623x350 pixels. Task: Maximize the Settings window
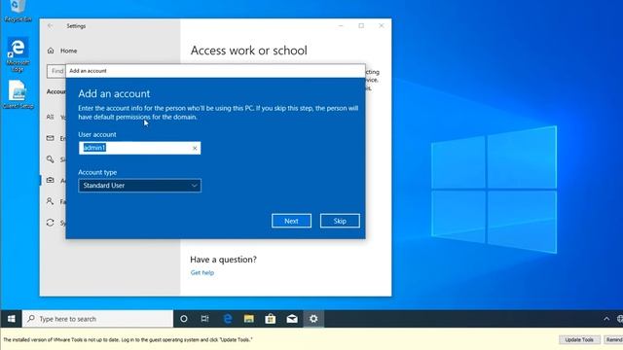[361, 26]
